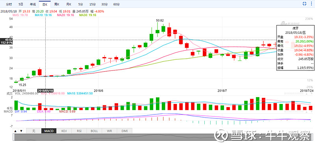Viewport: 315px width, 144px height.
Task: Click the 收盘 19.04 row in info box
Action: pyautogui.click(x=295, y=50)
